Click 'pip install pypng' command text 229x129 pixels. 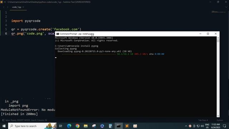(x=87, y=46)
